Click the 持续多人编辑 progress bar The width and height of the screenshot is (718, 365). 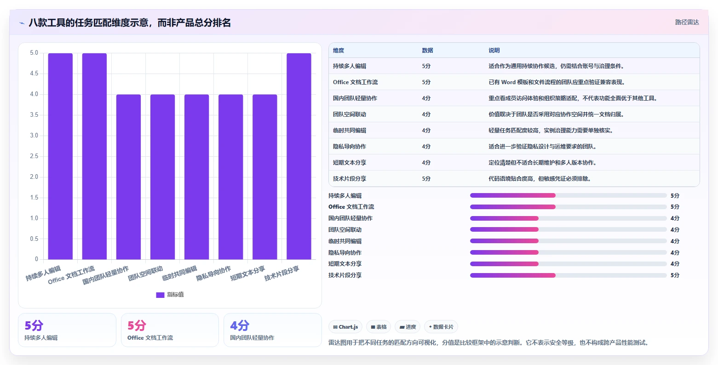[x=568, y=195]
